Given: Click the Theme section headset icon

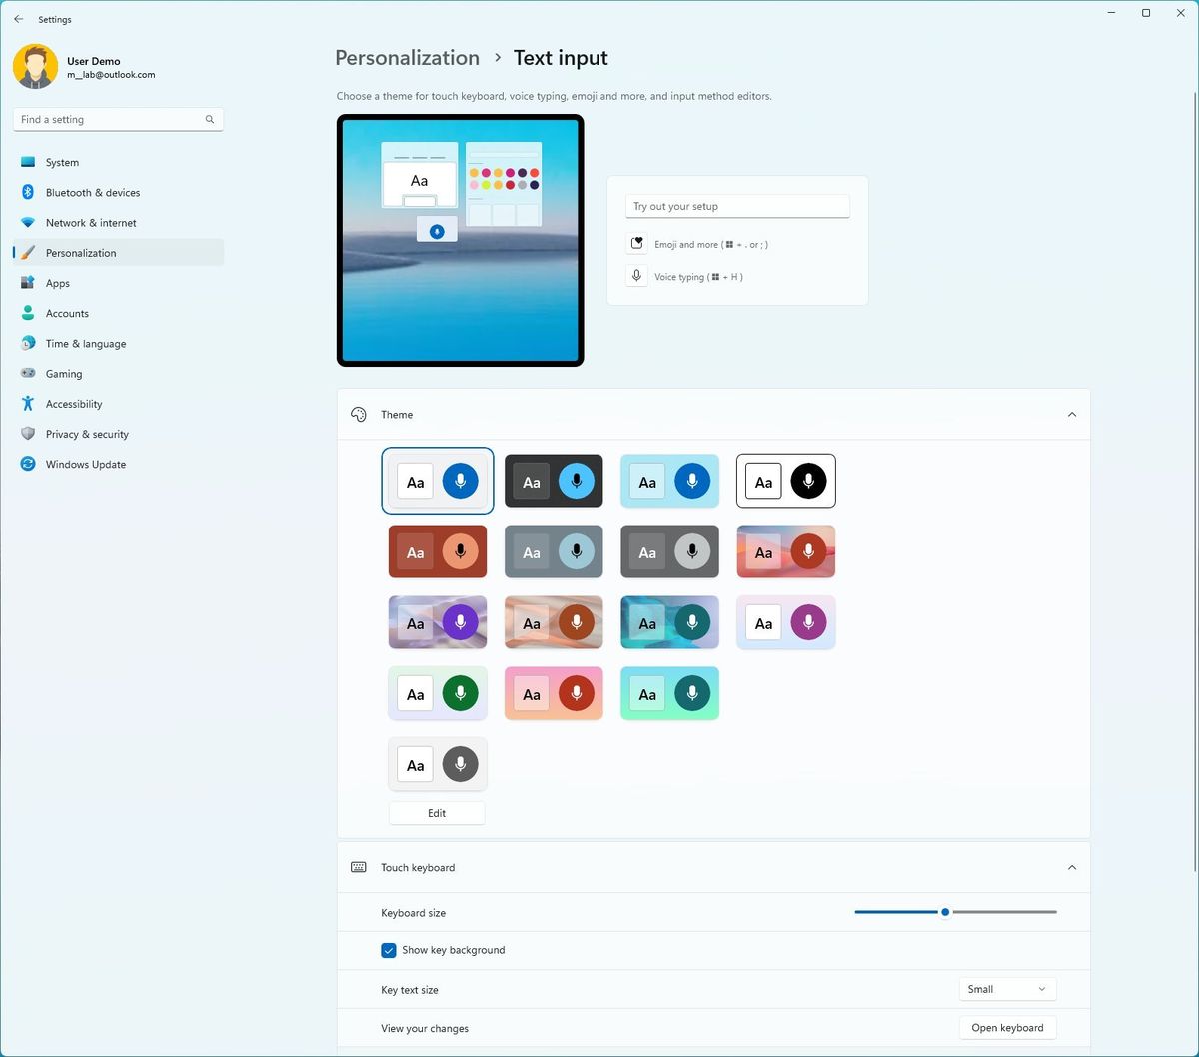Looking at the screenshot, I should [x=358, y=413].
